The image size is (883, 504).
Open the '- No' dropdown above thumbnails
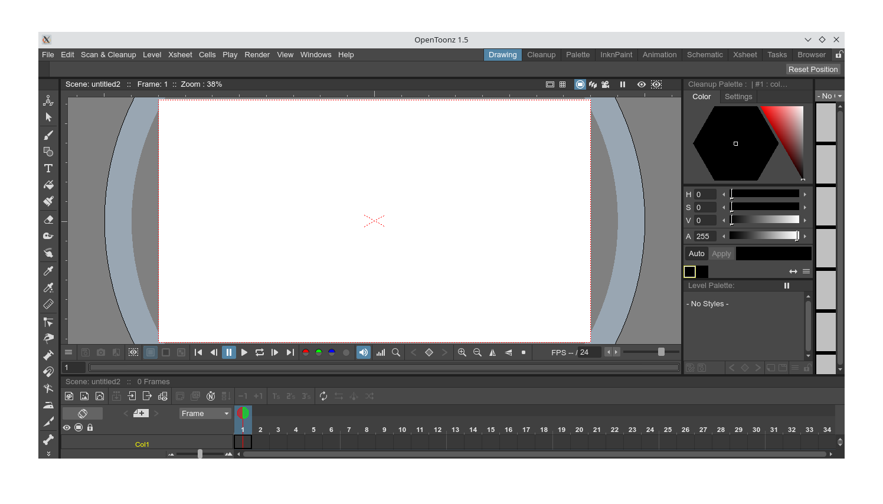[x=830, y=96]
